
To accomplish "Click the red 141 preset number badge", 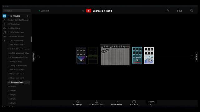I will tap(88, 11).
